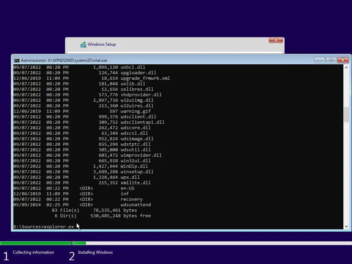Click the win32ui.dll entry
352x264 pixels.
[135, 161]
